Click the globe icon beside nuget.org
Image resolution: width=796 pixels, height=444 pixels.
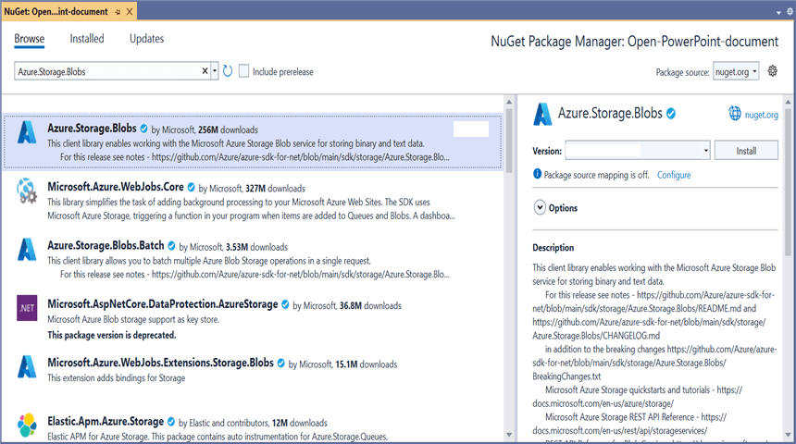click(x=735, y=114)
